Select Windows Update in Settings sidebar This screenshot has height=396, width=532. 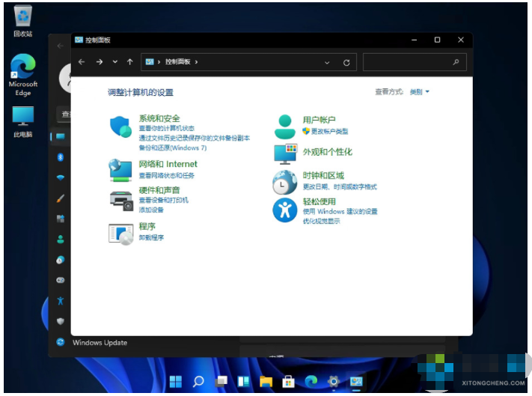click(100, 343)
